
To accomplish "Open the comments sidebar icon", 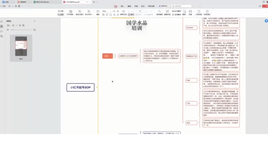I will [2, 31].
